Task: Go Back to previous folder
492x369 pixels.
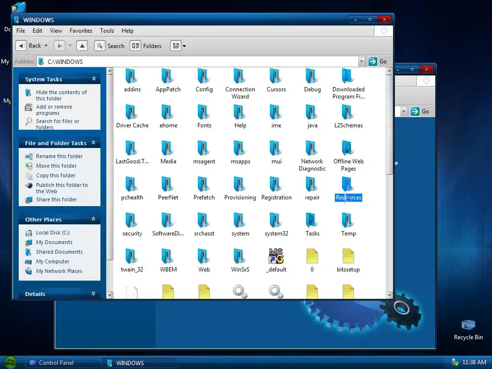Action: 28,46
